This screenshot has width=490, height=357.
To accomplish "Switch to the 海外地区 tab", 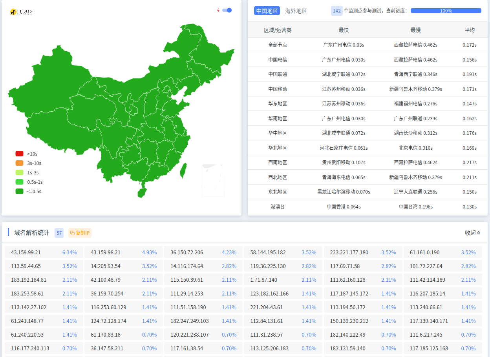I will tap(296, 11).
